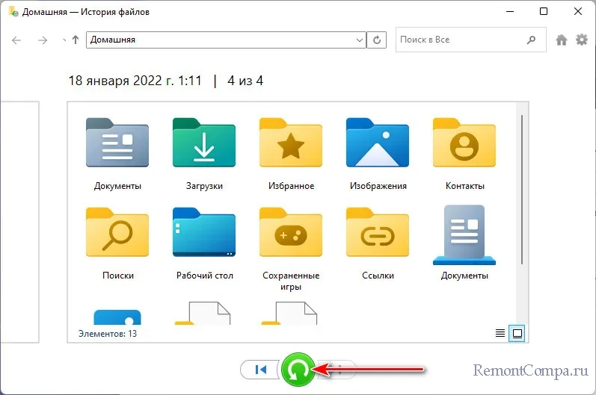Expand the address bar history dropdown
The image size is (596, 395).
[x=359, y=40]
